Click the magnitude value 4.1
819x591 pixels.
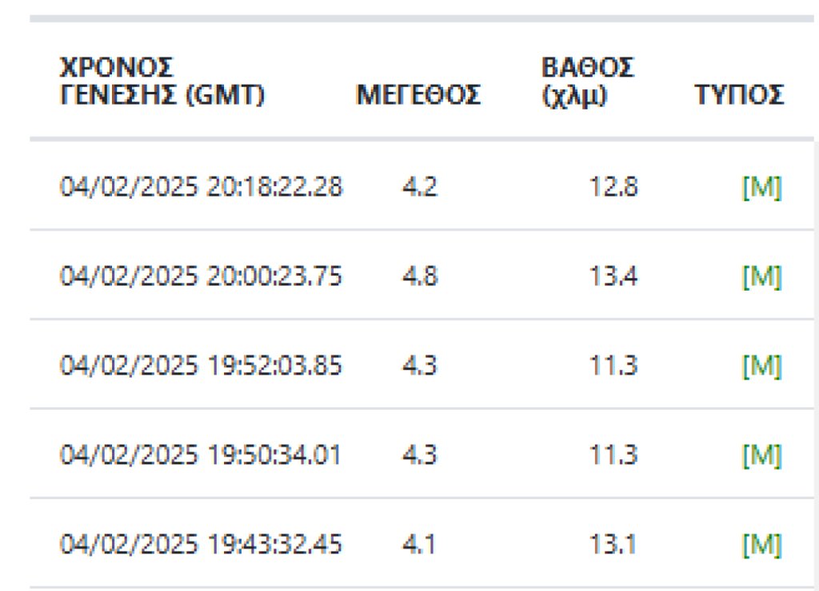(418, 544)
